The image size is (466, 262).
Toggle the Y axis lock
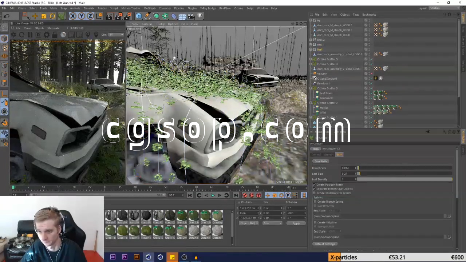click(x=82, y=16)
